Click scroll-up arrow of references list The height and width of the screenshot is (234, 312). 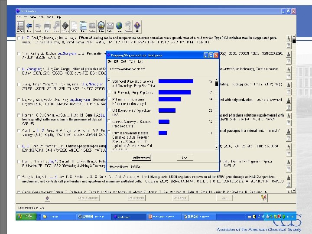click(294, 36)
